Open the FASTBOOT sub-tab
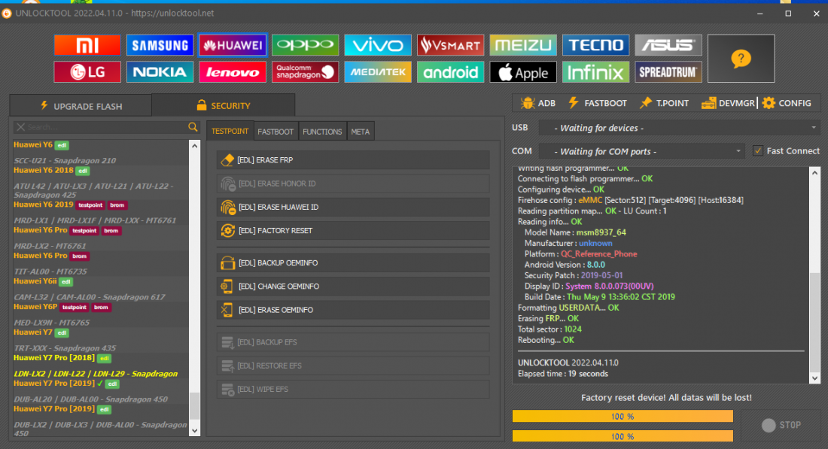828x449 pixels. tap(275, 132)
